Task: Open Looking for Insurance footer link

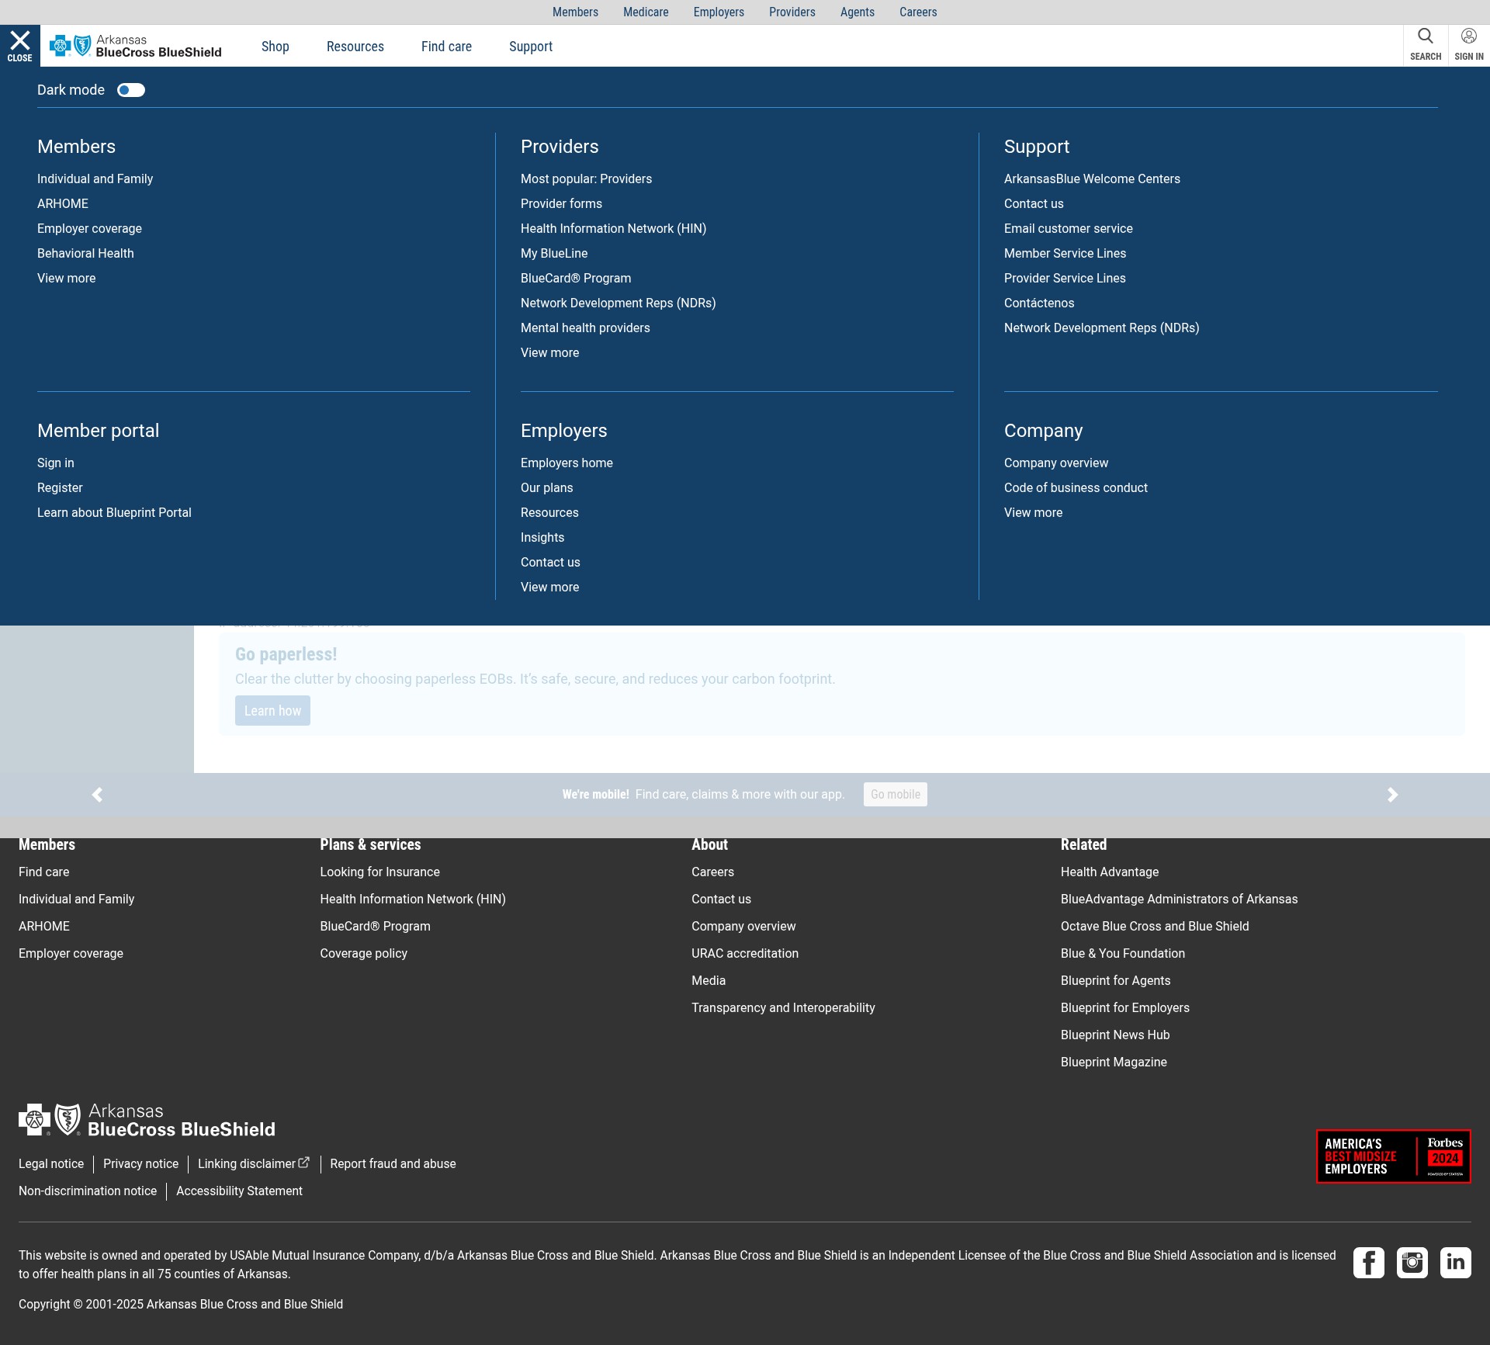Action: [379, 872]
